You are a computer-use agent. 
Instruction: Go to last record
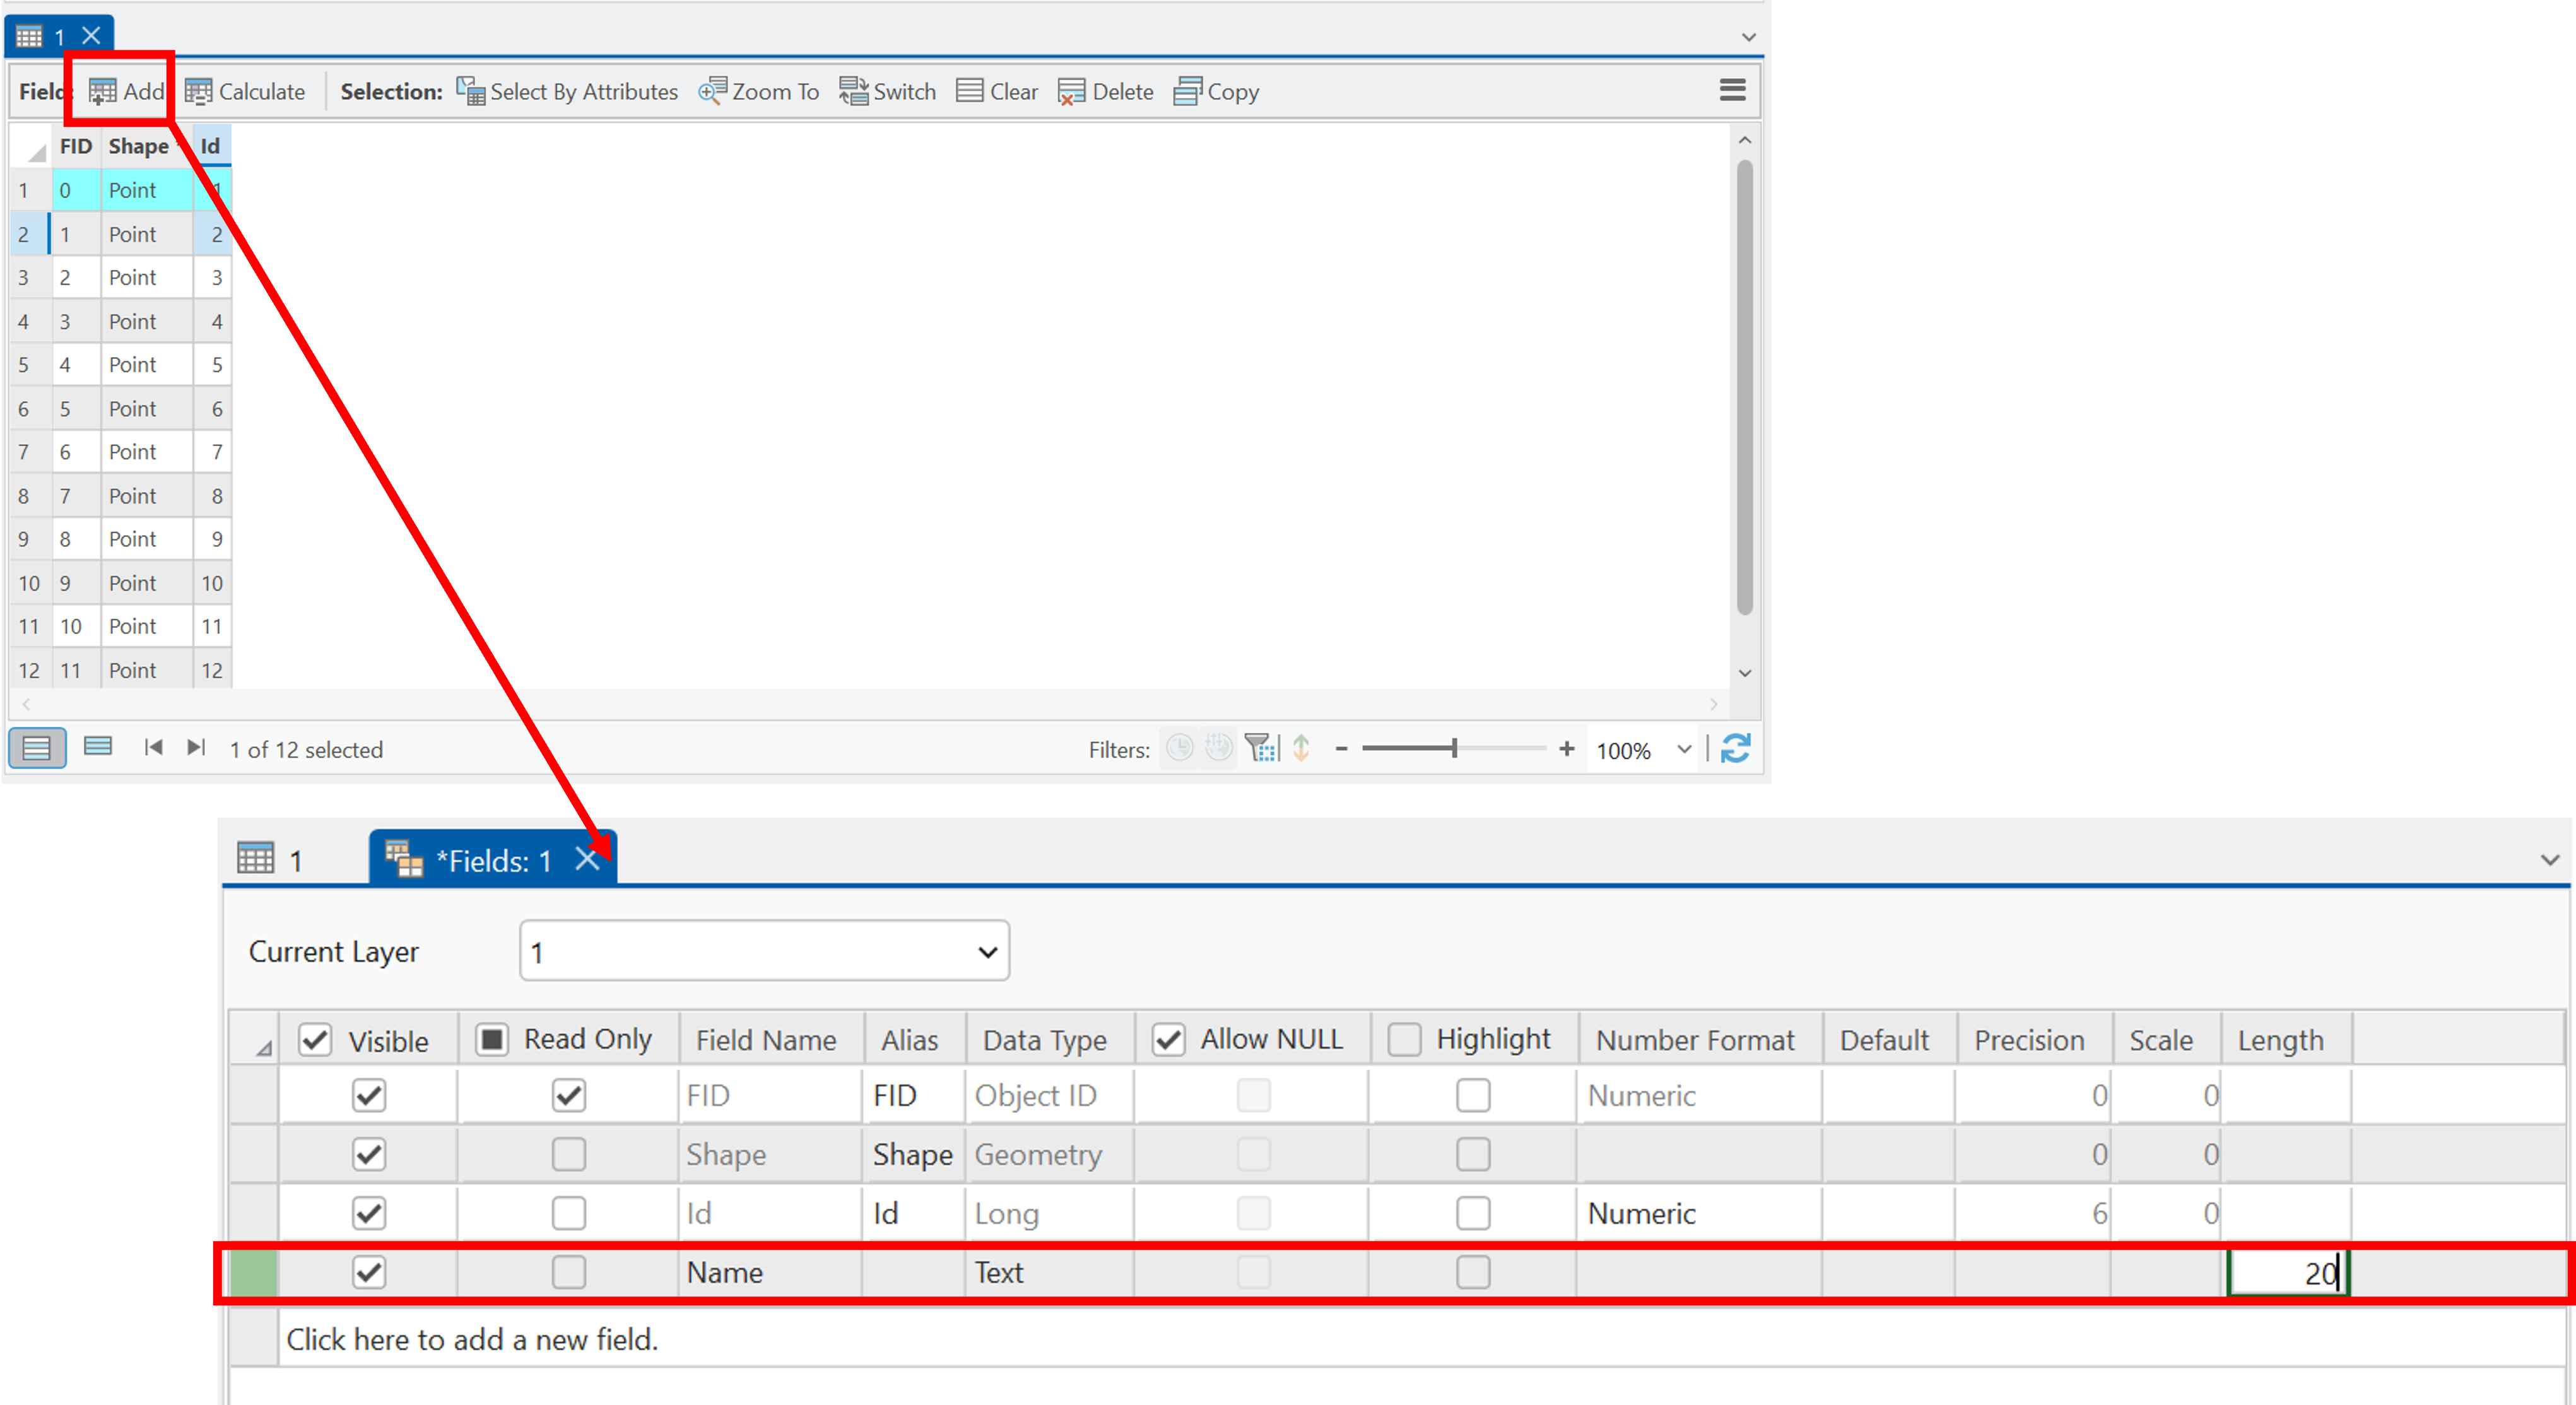point(196,747)
